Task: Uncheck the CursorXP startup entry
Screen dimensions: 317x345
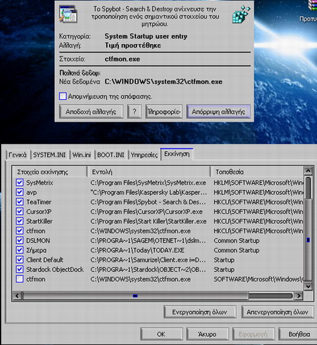Action: click(19, 211)
